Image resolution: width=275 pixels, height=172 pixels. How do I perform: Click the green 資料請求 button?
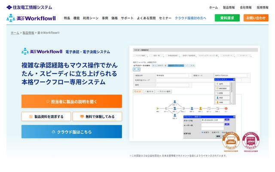pyautogui.click(x=227, y=18)
